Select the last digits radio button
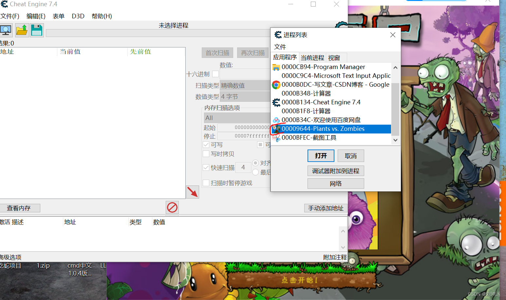The height and width of the screenshot is (300, 506). click(255, 172)
